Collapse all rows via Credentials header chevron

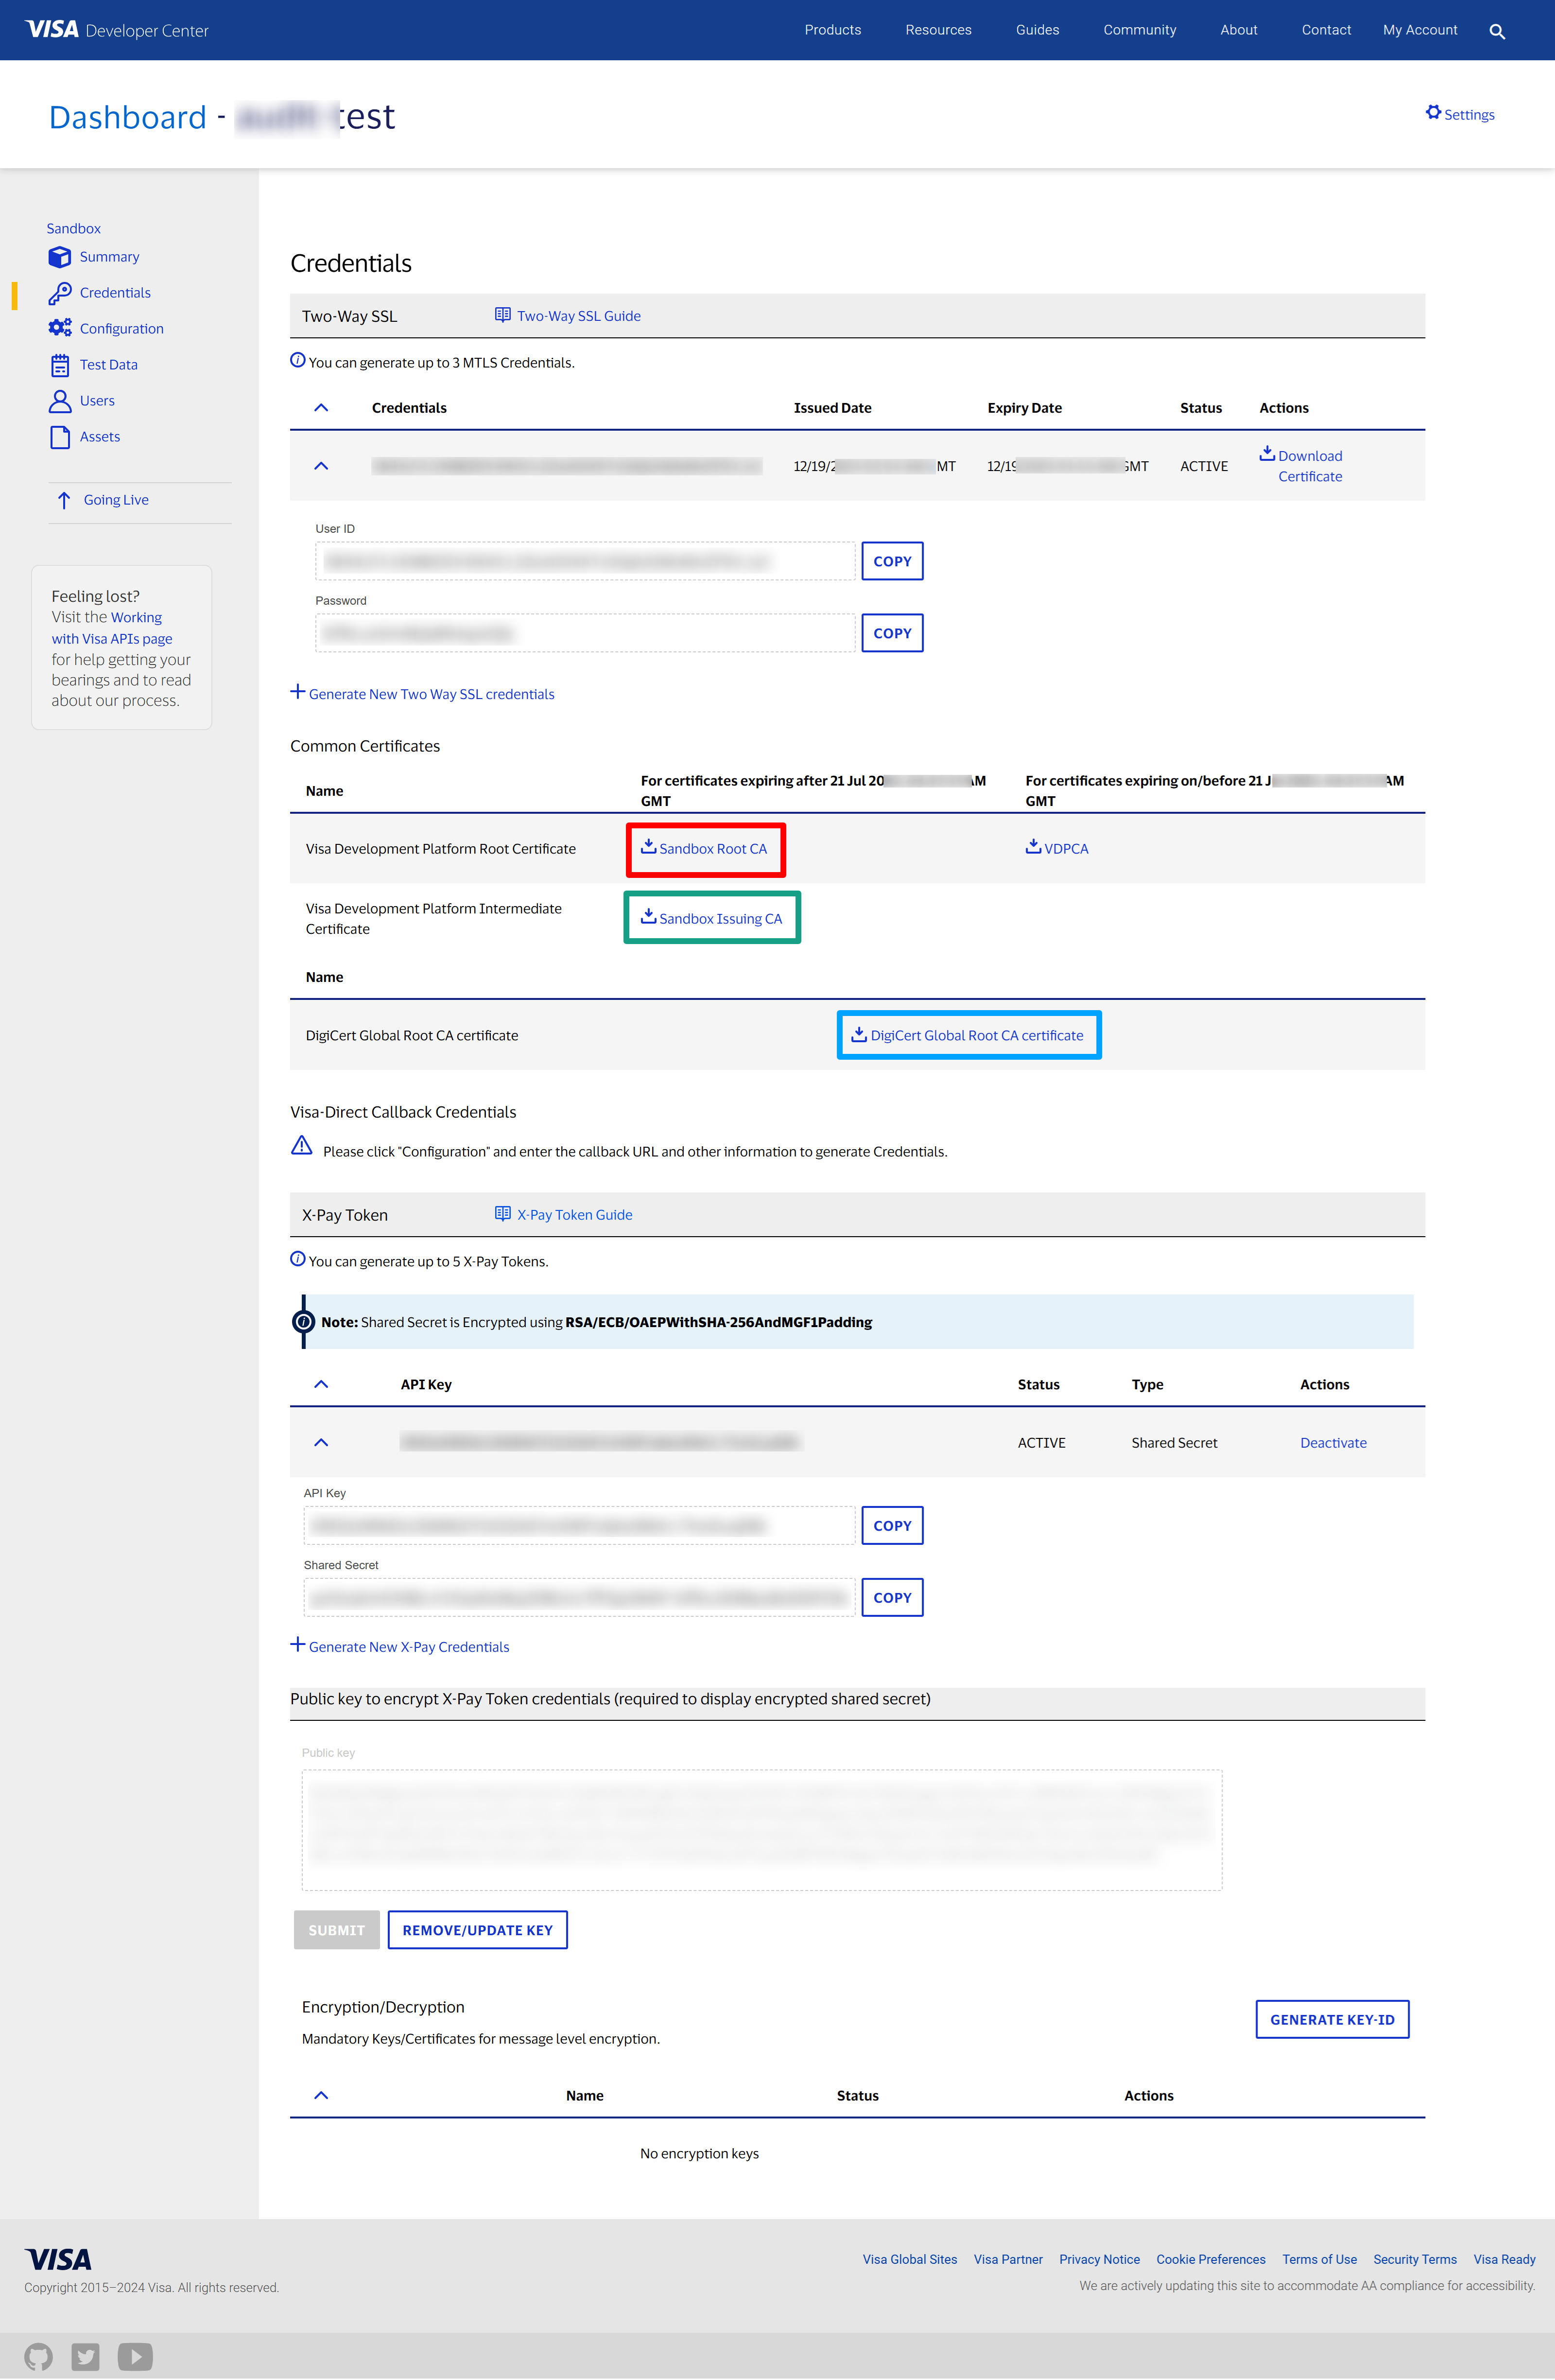pyautogui.click(x=321, y=408)
